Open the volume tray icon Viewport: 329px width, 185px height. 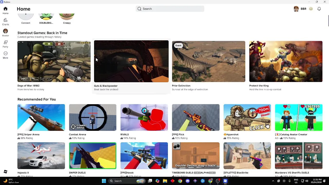click(x=307, y=181)
